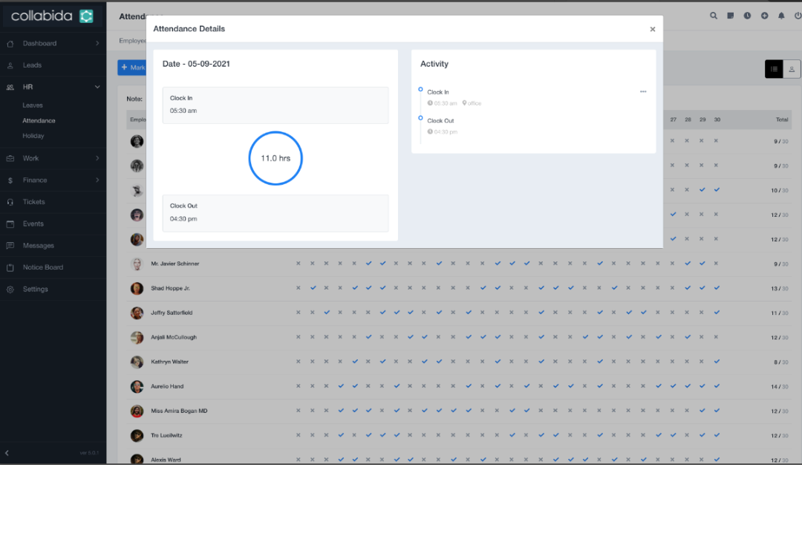Open Leaves under HR
Image resolution: width=802 pixels, height=557 pixels.
[33, 105]
